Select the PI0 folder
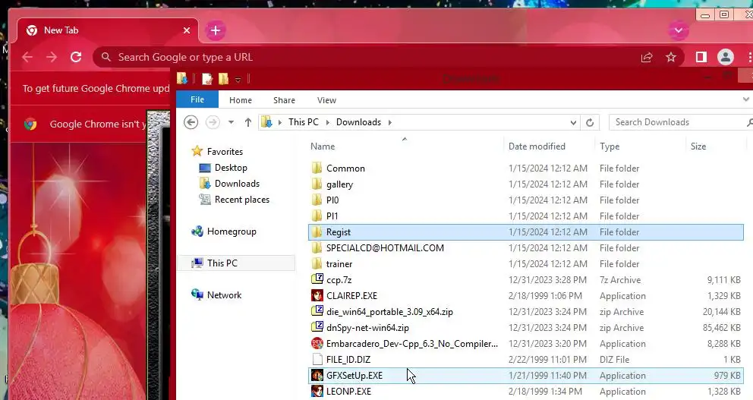 pyautogui.click(x=332, y=200)
